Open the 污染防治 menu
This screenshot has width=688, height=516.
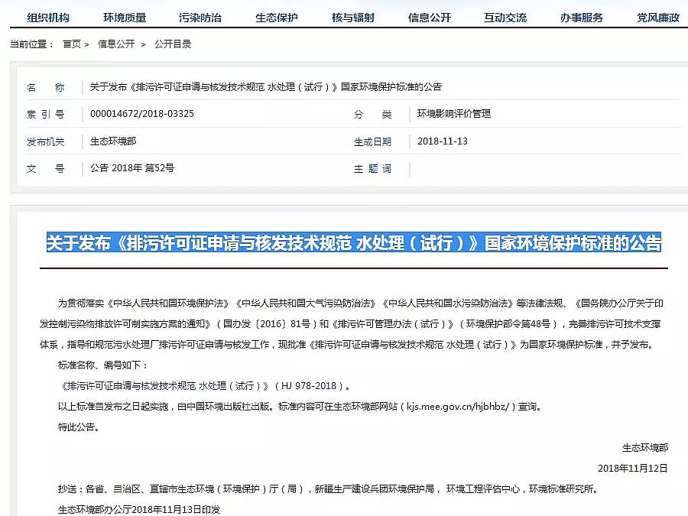tap(200, 15)
